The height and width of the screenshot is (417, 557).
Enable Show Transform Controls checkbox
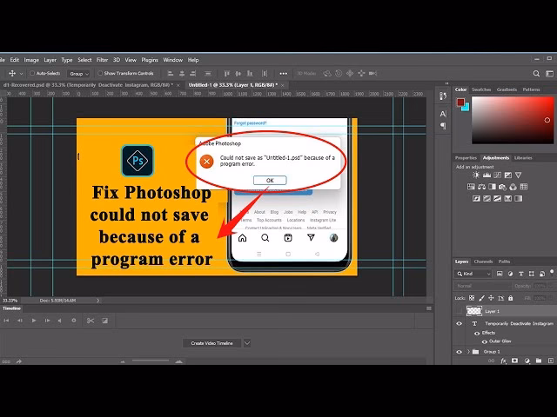100,73
